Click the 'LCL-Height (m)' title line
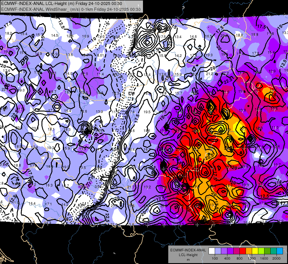Viewport: 288px width, 264px height. [61, 4]
